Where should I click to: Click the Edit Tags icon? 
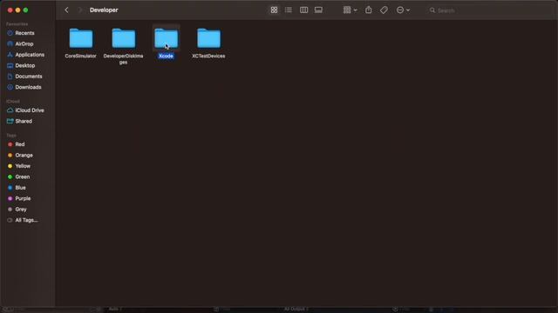pyautogui.click(x=384, y=10)
